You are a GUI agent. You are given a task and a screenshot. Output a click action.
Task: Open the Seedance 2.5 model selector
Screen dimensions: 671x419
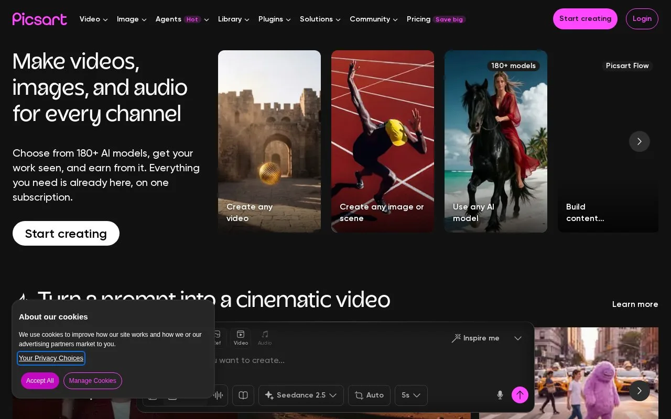pos(301,395)
